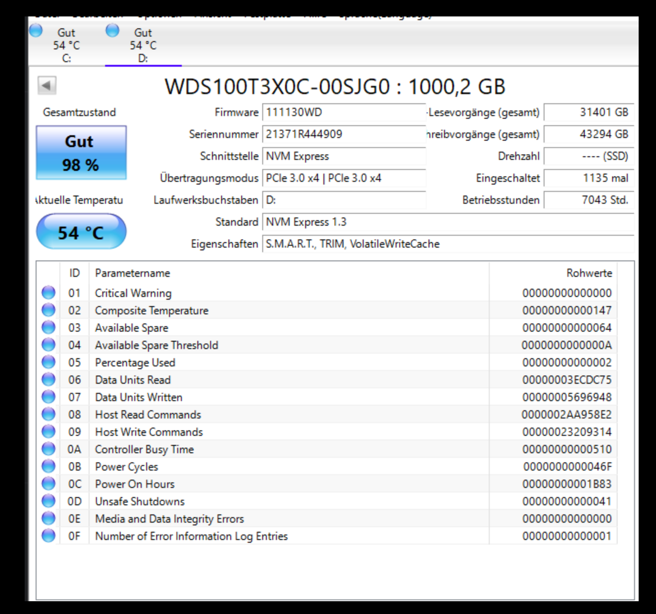The width and height of the screenshot is (656, 614).
Task: Click the status icon for Critical Warning
Action: point(48,292)
